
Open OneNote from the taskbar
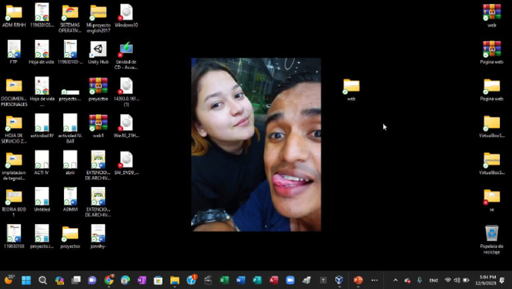tap(141, 280)
